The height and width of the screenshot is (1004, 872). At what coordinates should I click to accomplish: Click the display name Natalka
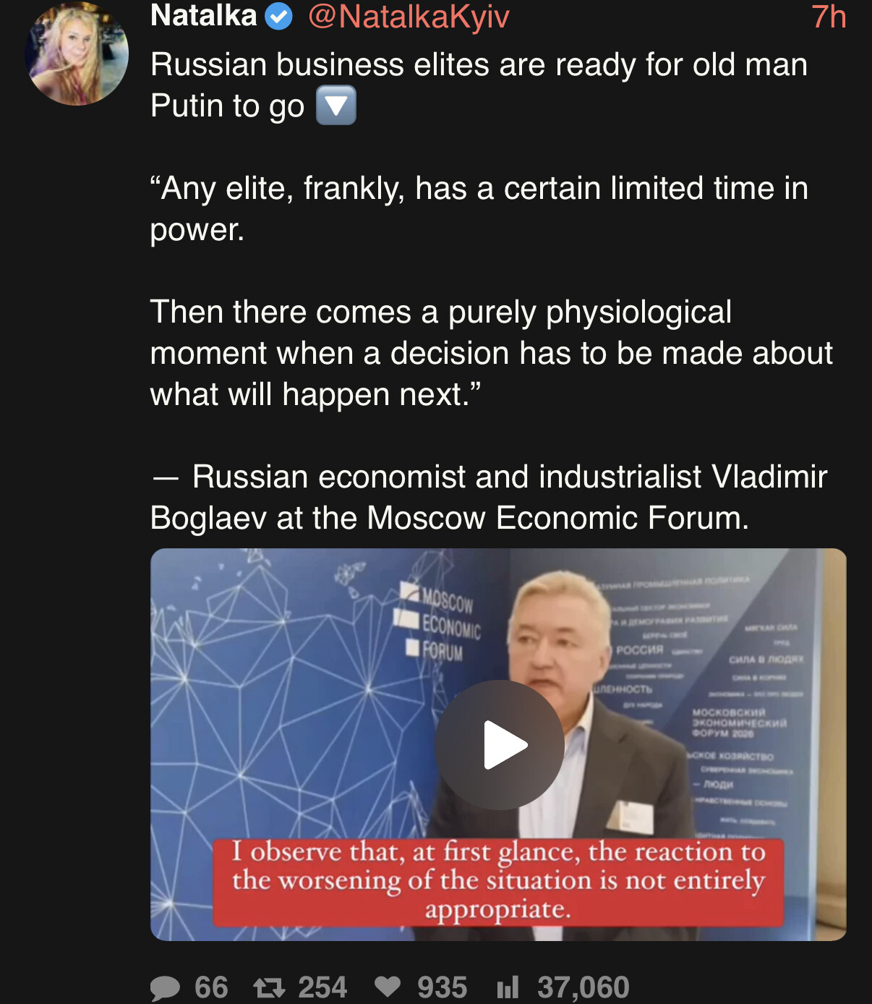[x=203, y=15]
